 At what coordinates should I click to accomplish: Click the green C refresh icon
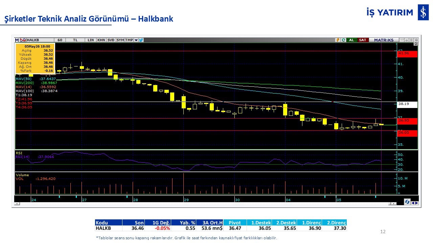tap(343, 40)
